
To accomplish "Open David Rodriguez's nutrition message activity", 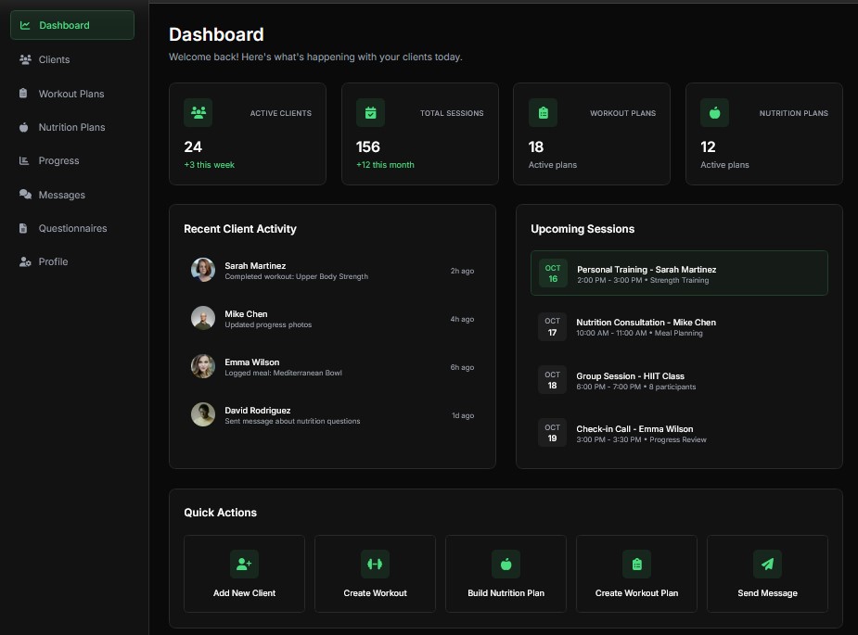I will tap(332, 414).
